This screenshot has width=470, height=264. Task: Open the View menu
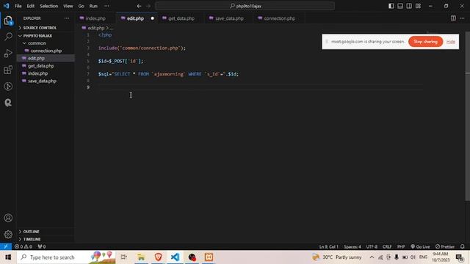68,6
